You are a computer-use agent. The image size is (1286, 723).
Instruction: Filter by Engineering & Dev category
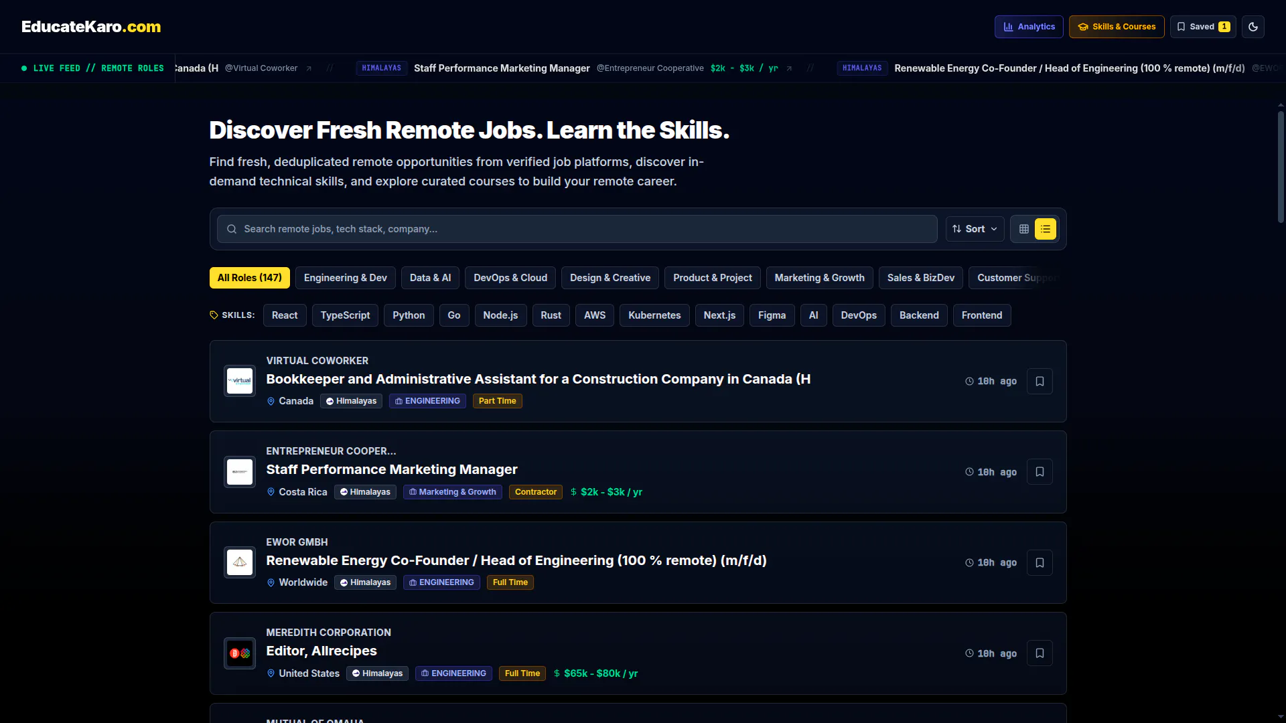coord(346,278)
